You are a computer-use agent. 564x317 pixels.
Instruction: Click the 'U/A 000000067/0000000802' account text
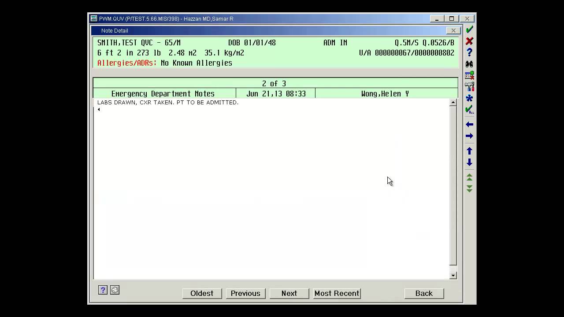pyautogui.click(x=407, y=53)
